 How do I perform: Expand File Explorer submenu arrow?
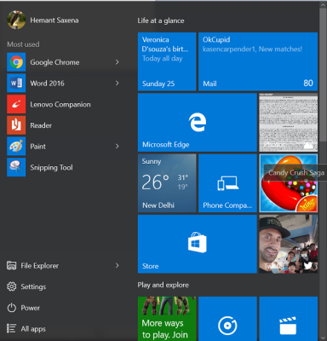click(118, 265)
